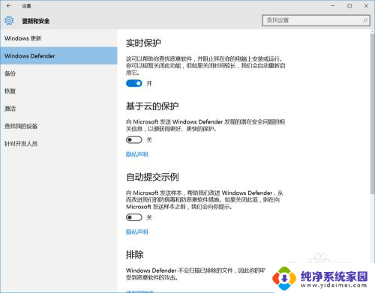Click the vertical scrollbar thumb
Viewport: 375px width, 293px height.
click(373, 113)
